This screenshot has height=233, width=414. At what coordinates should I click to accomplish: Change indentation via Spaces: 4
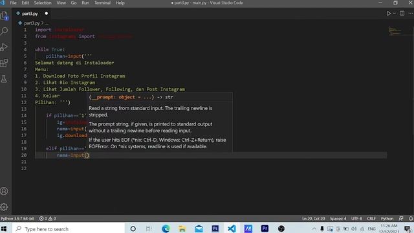pyautogui.click(x=338, y=219)
